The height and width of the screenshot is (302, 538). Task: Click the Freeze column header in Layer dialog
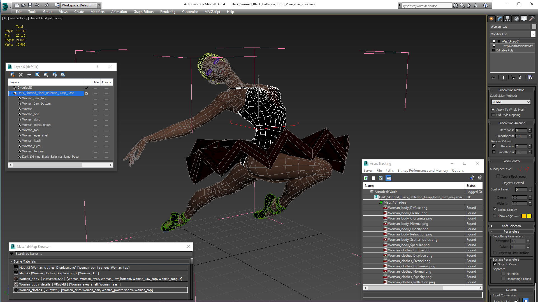(106, 82)
